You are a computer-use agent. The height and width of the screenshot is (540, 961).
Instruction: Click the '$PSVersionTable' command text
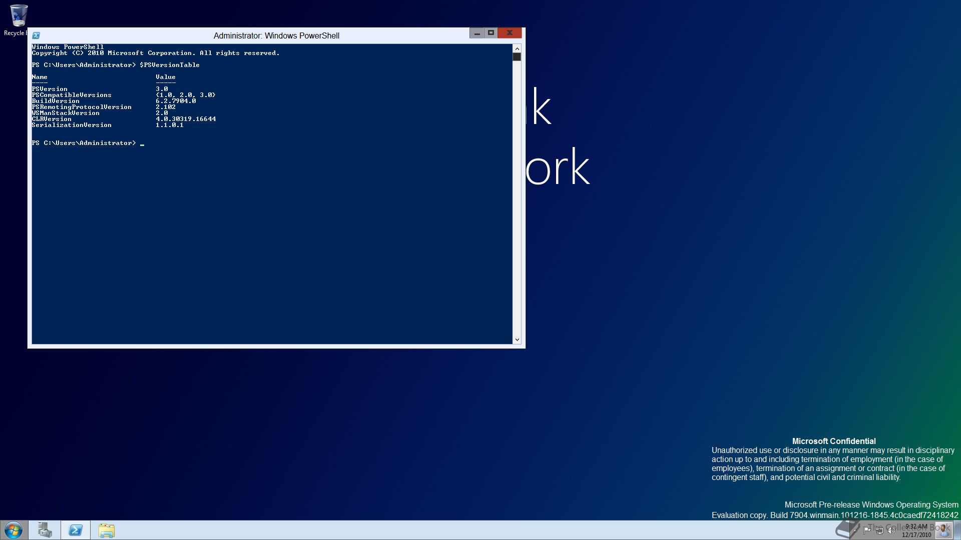pyautogui.click(x=170, y=65)
